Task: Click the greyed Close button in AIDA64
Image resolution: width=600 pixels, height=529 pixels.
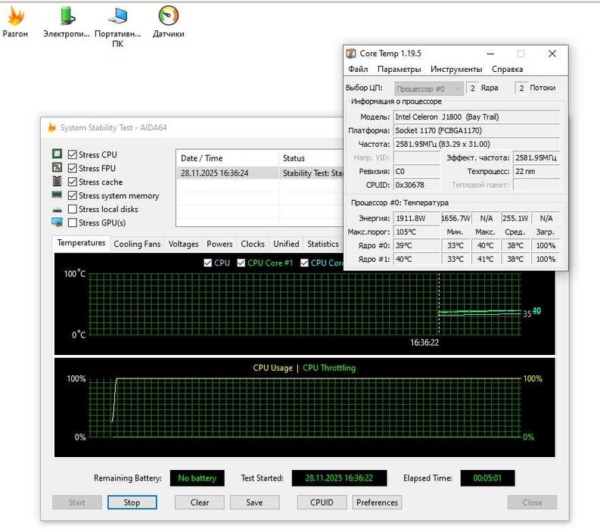Action: [532, 503]
